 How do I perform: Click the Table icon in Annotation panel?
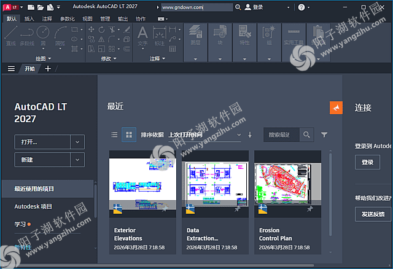pyautogui.click(x=173, y=49)
